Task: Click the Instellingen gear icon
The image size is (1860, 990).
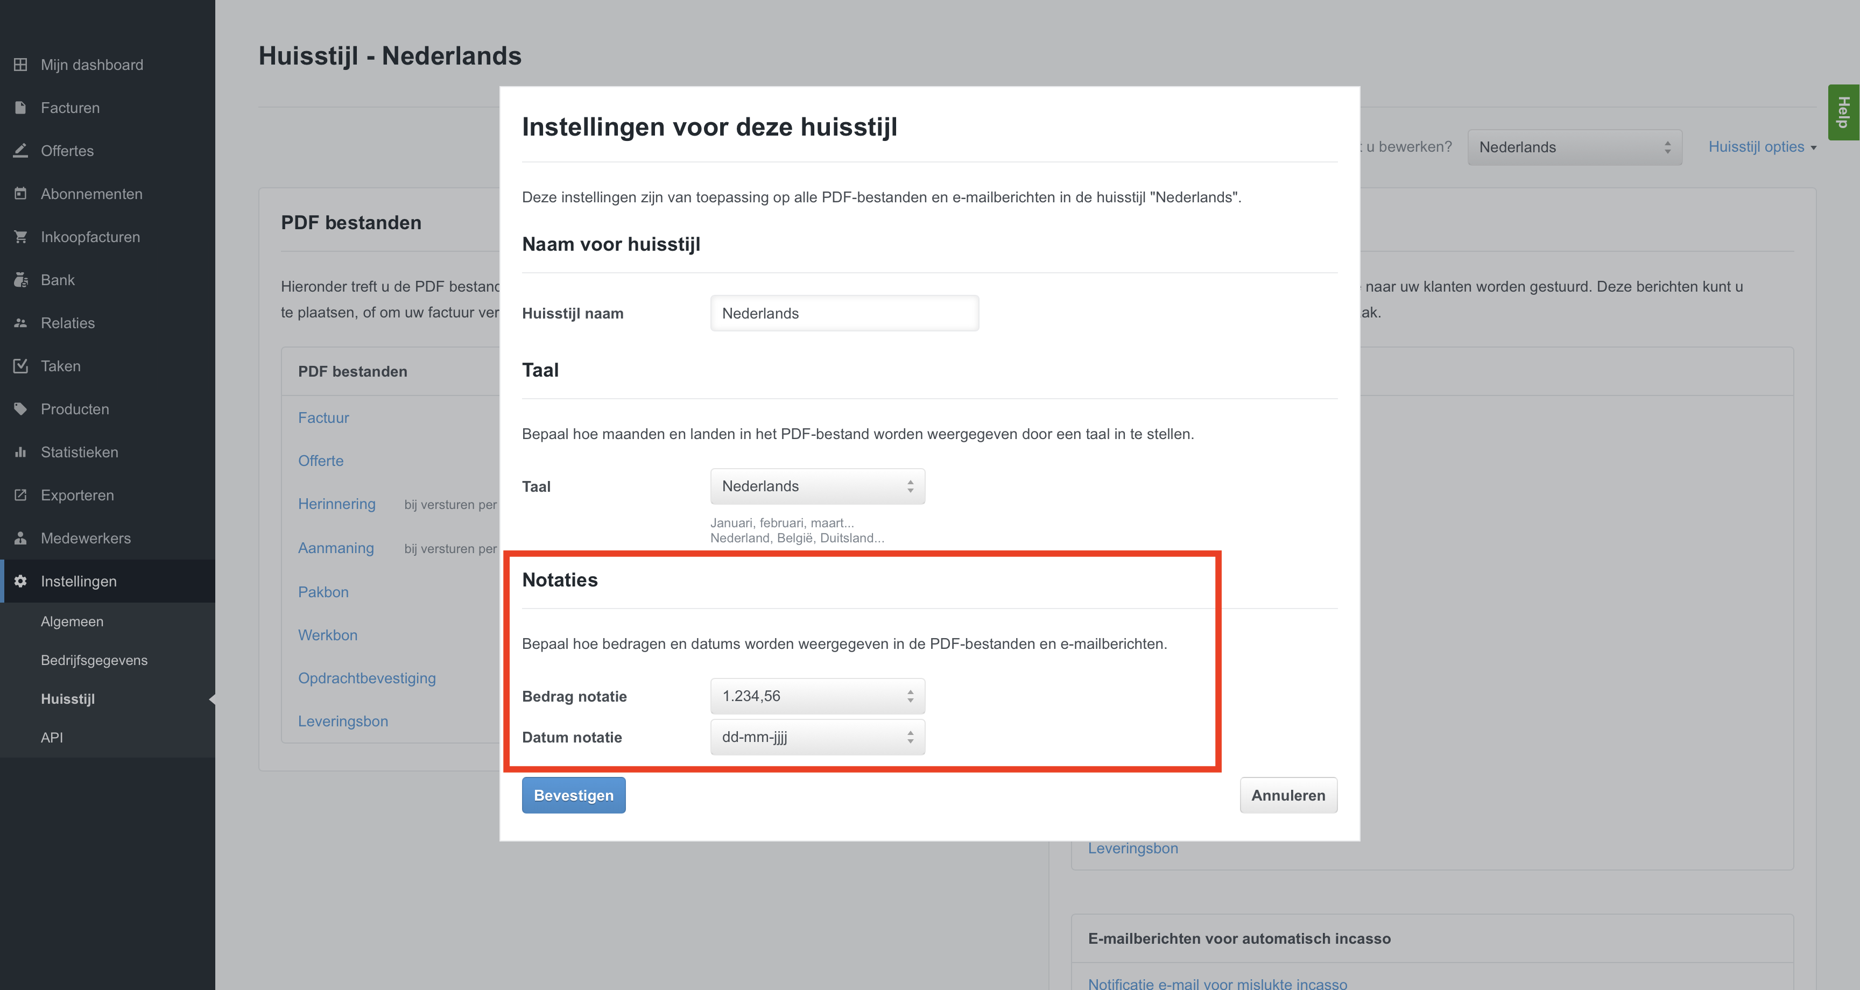Action: pos(20,581)
